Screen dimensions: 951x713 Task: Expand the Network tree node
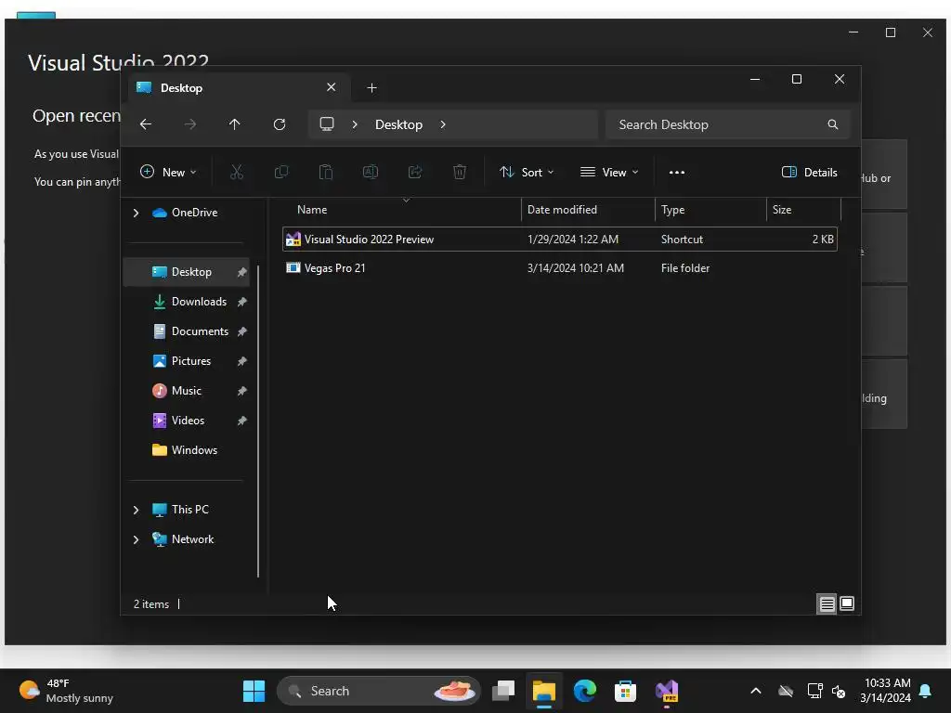pyautogui.click(x=136, y=539)
